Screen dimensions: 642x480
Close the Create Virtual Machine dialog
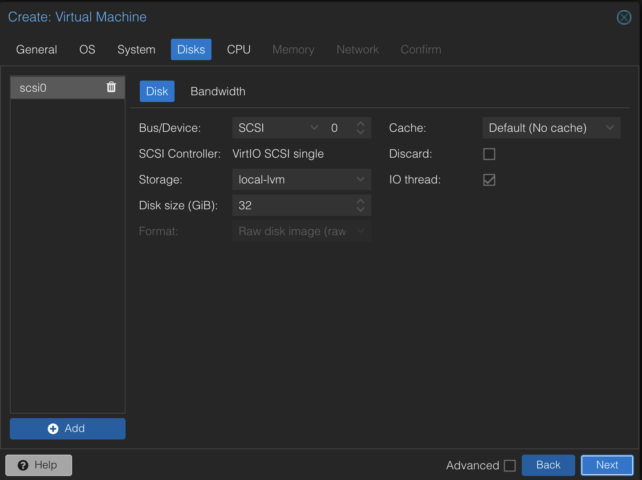pyautogui.click(x=624, y=17)
